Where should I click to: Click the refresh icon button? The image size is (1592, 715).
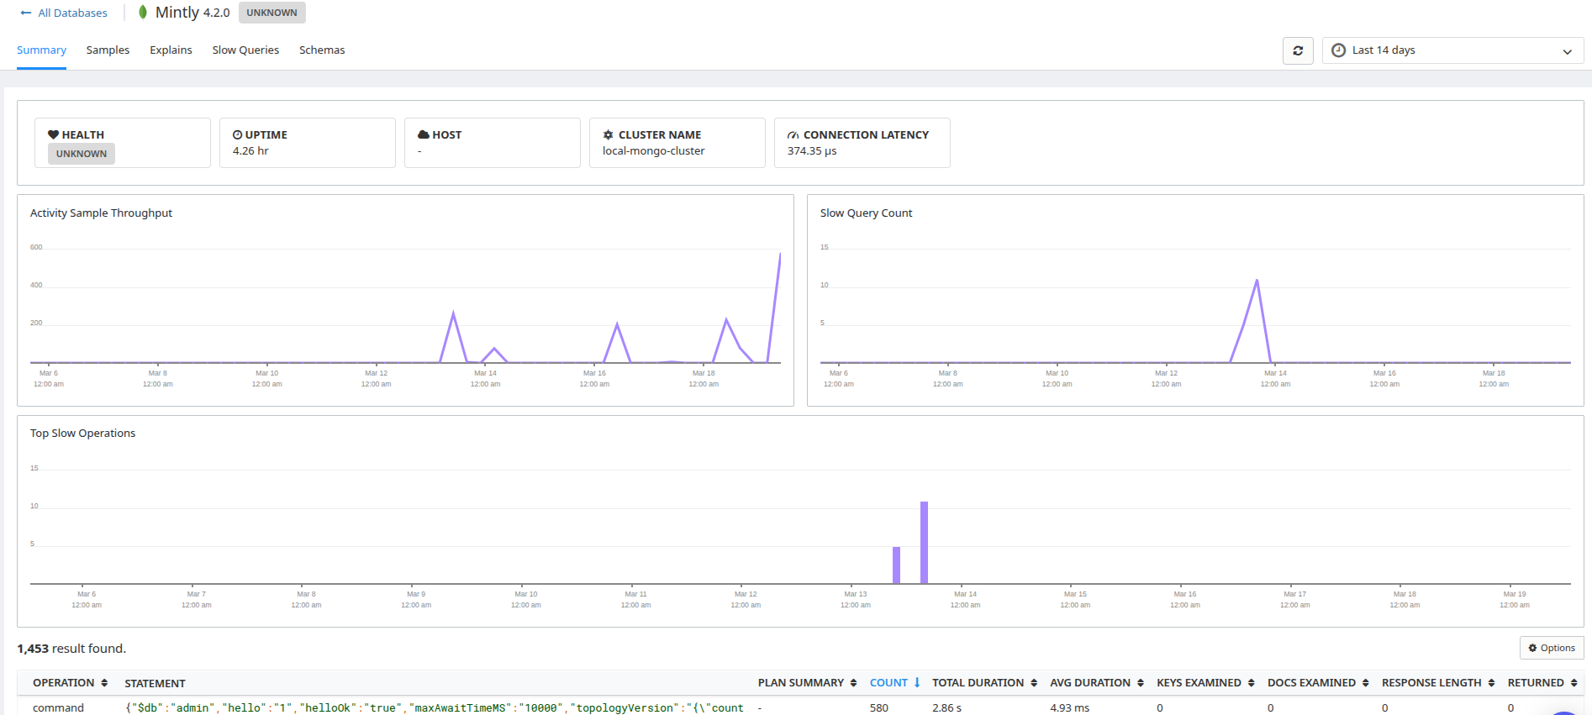pyautogui.click(x=1298, y=50)
